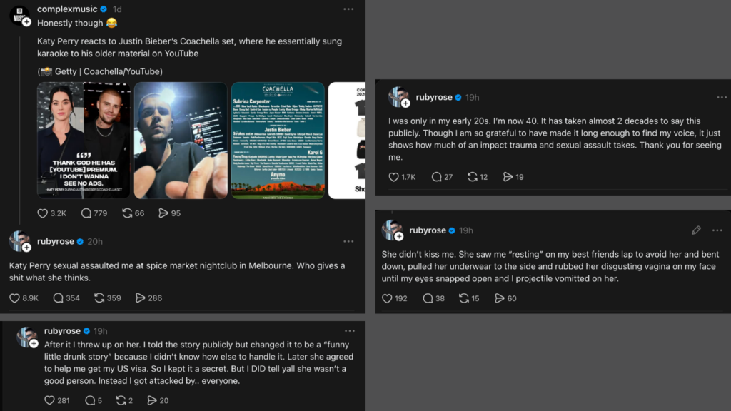The height and width of the screenshot is (411, 731).
Task: Toggle like on the post with 281 likes
Action: 50,400
